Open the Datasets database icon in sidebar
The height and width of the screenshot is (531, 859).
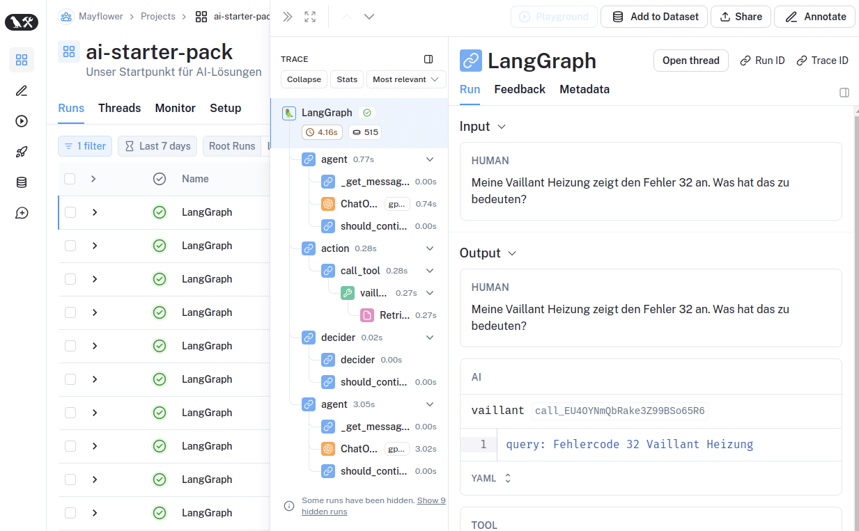tap(22, 182)
